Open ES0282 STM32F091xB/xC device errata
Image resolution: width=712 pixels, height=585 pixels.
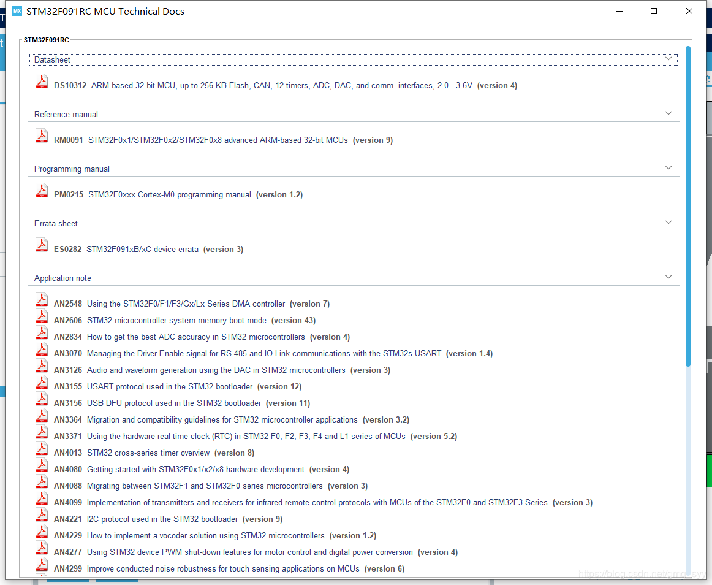point(148,249)
